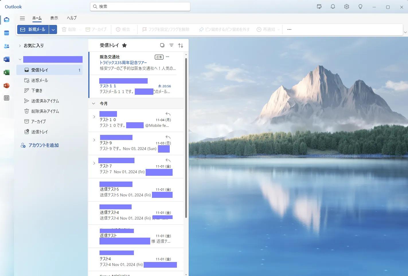Switch to the 表示 tab
408x276 pixels.
(54, 18)
